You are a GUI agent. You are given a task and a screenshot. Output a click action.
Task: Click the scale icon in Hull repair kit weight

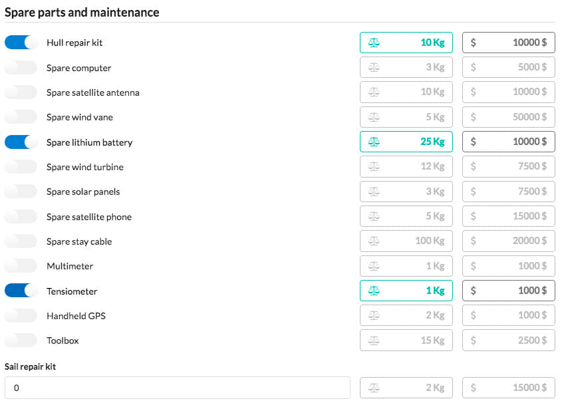374,43
